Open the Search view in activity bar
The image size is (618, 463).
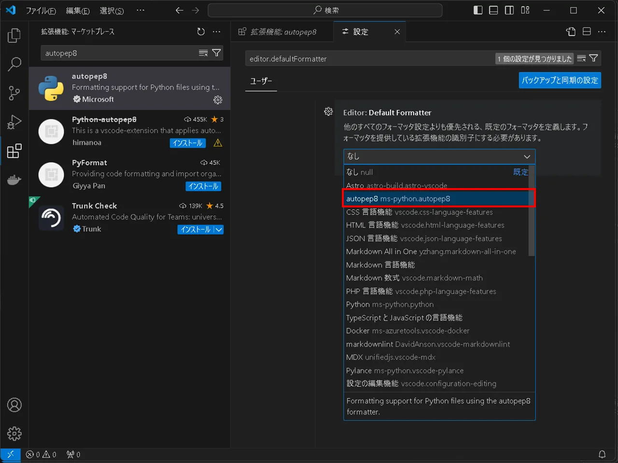pyautogui.click(x=14, y=64)
